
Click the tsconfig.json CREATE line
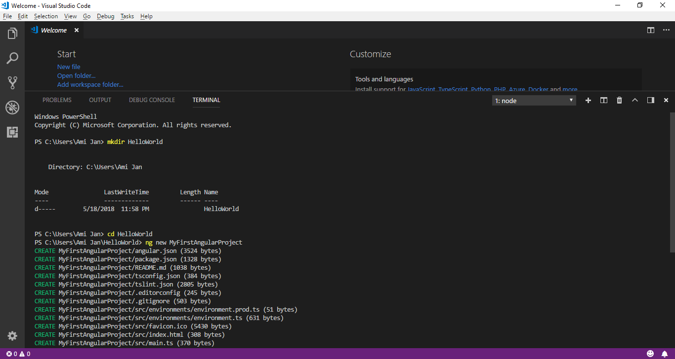[x=128, y=276]
